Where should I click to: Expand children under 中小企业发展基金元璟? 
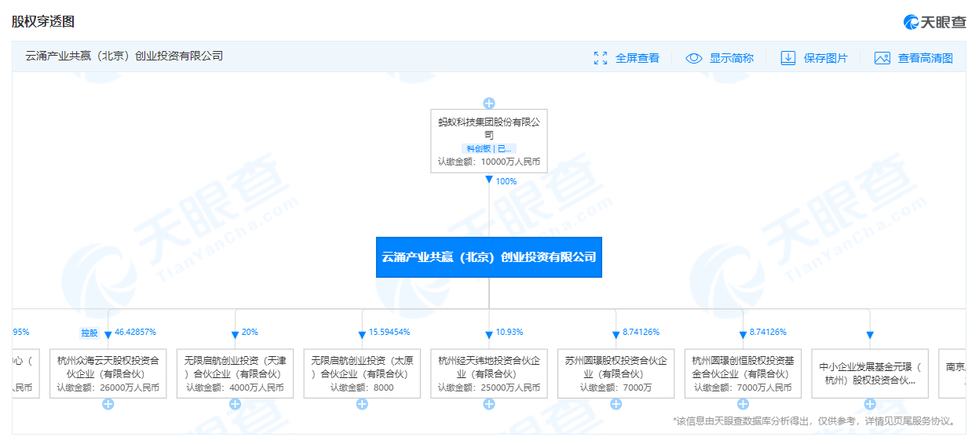[x=870, y=404]
